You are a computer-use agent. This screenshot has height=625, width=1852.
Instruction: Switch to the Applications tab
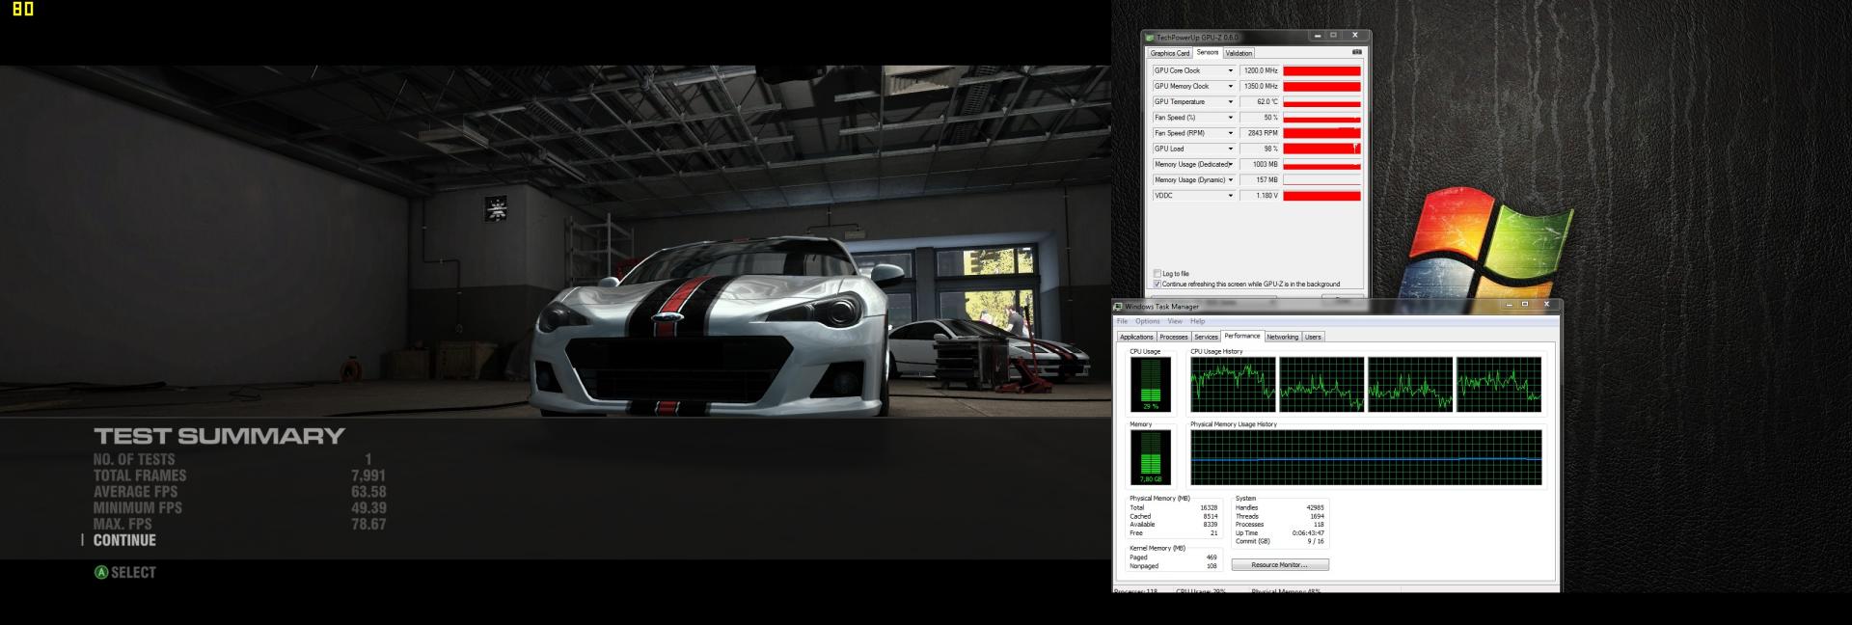coord(1136,337)
